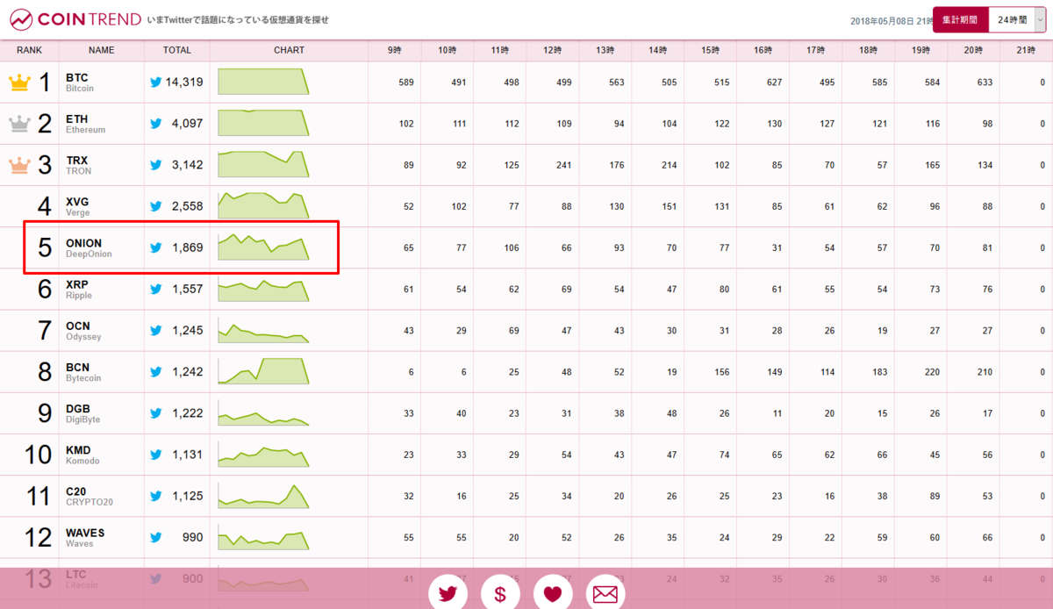Click WAVES total tweet count 990
This screenshot has width=1053, height=609.
pyautogui.click(x=193, y=537)
